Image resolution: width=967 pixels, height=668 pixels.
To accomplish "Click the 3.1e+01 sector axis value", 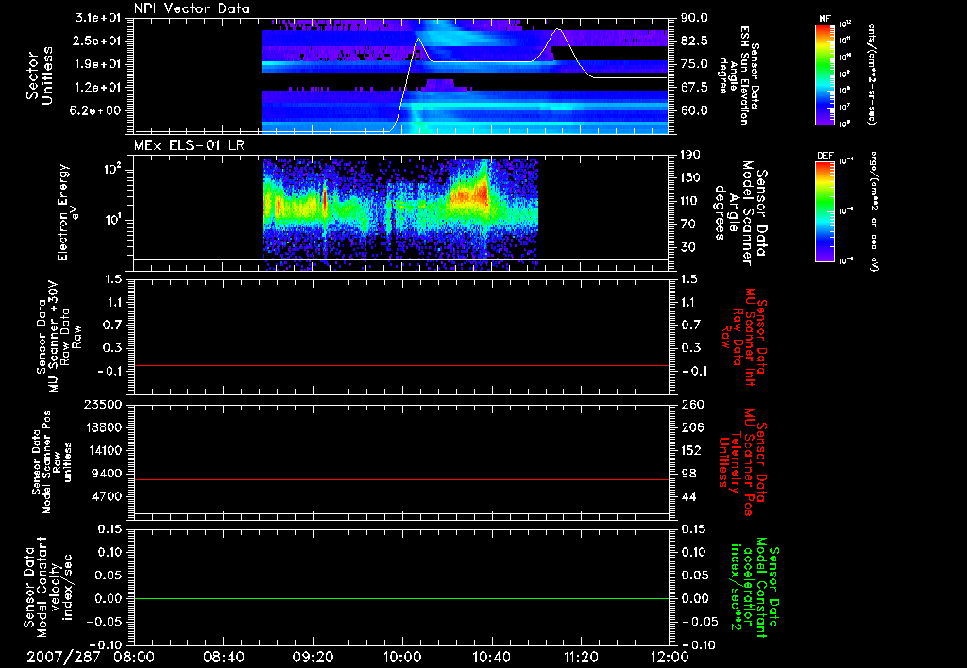I will [x=98, y=18].
